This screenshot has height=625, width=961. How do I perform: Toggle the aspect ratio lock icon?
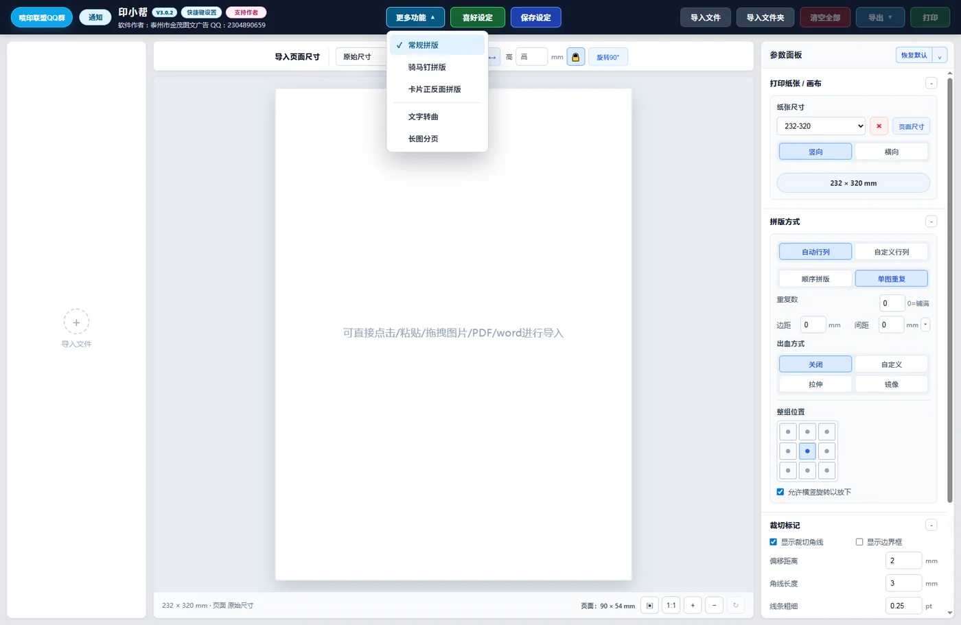[576, 57]
